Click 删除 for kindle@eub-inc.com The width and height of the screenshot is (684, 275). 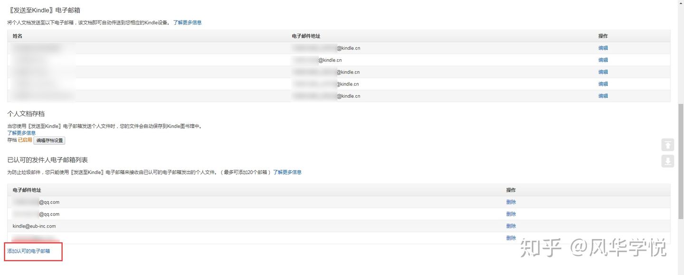pyautogui.click(x=511, y=226)
